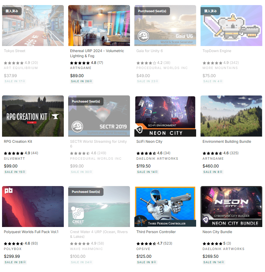Click the Gaia for Unity 6 title

(x=149, y=51)
